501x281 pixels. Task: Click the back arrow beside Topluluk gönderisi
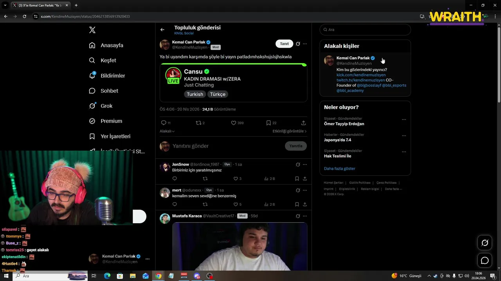click(x=162, y=30)
